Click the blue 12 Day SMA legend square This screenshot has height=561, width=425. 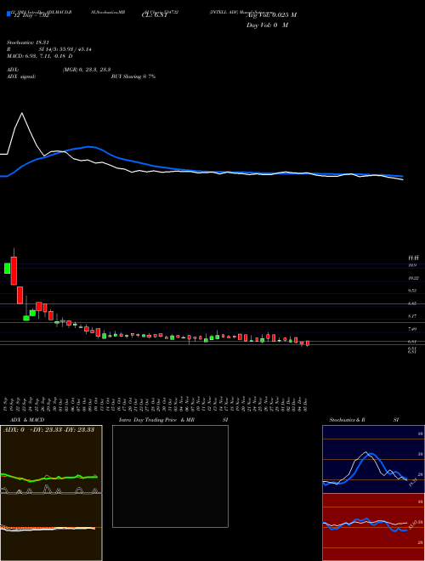tap(8, 14)
